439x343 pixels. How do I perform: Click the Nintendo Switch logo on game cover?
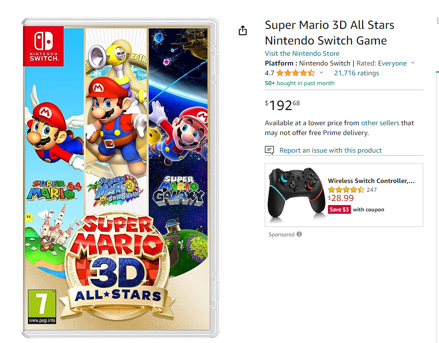click(43, 45)
